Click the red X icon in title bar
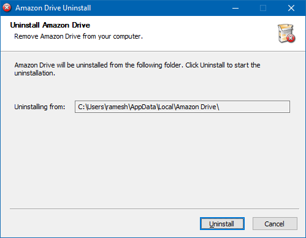This screenshot has height=238, width=306. [x=7, y=8]
